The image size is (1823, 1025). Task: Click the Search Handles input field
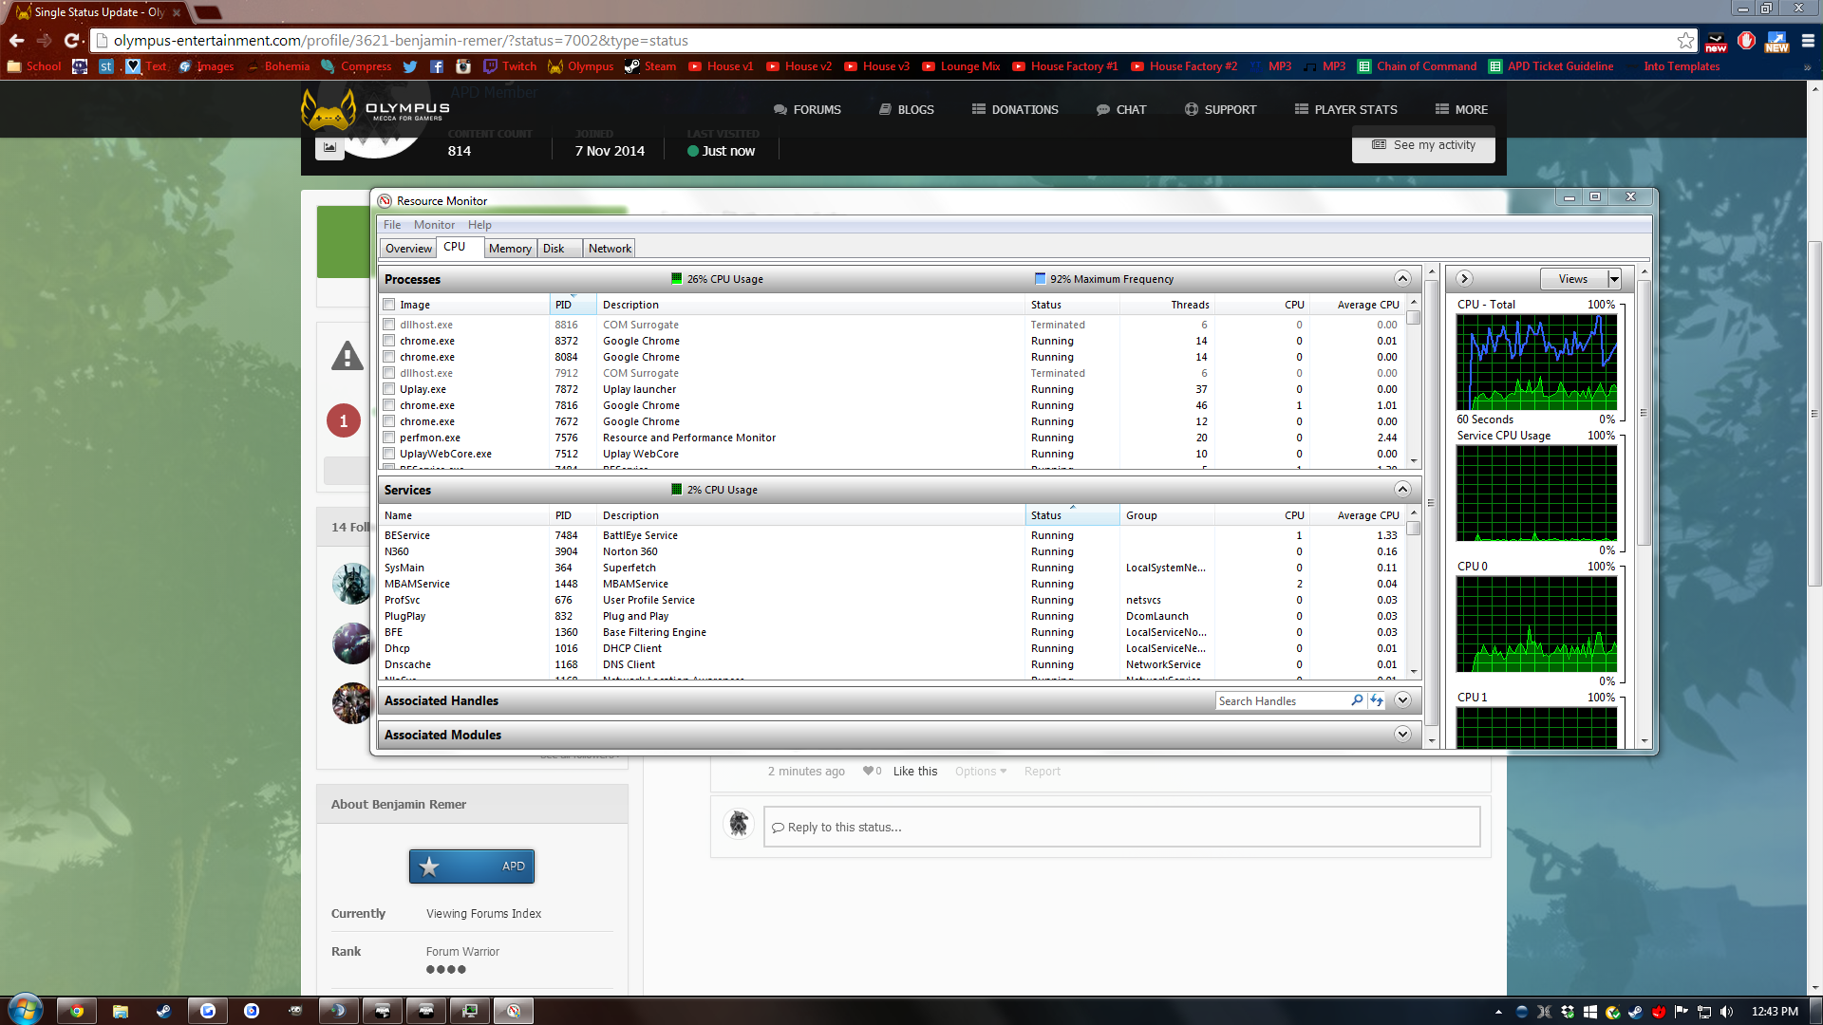1282,700
